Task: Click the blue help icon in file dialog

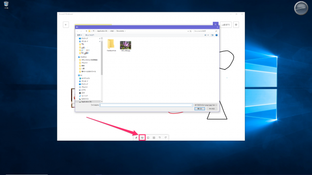Action: (217, 35)
